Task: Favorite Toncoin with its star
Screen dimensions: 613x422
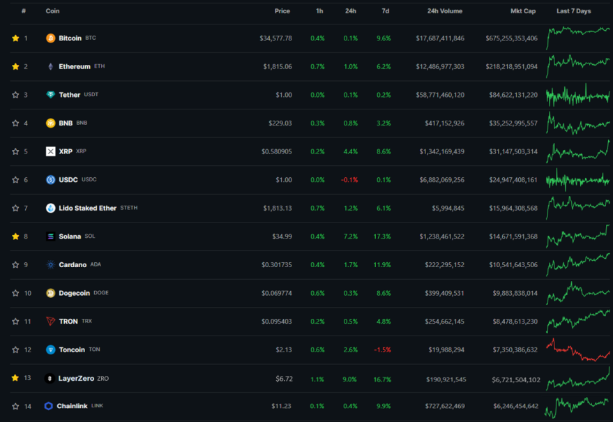Action: click(x=15, y=349)
